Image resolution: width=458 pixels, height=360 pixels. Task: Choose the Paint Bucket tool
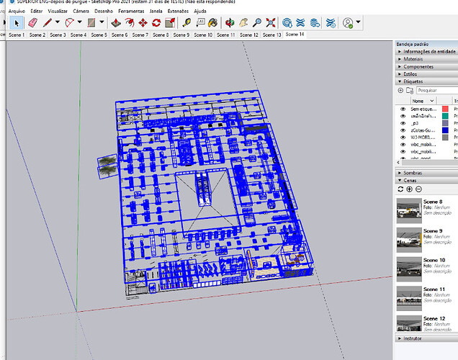point(213,23)
